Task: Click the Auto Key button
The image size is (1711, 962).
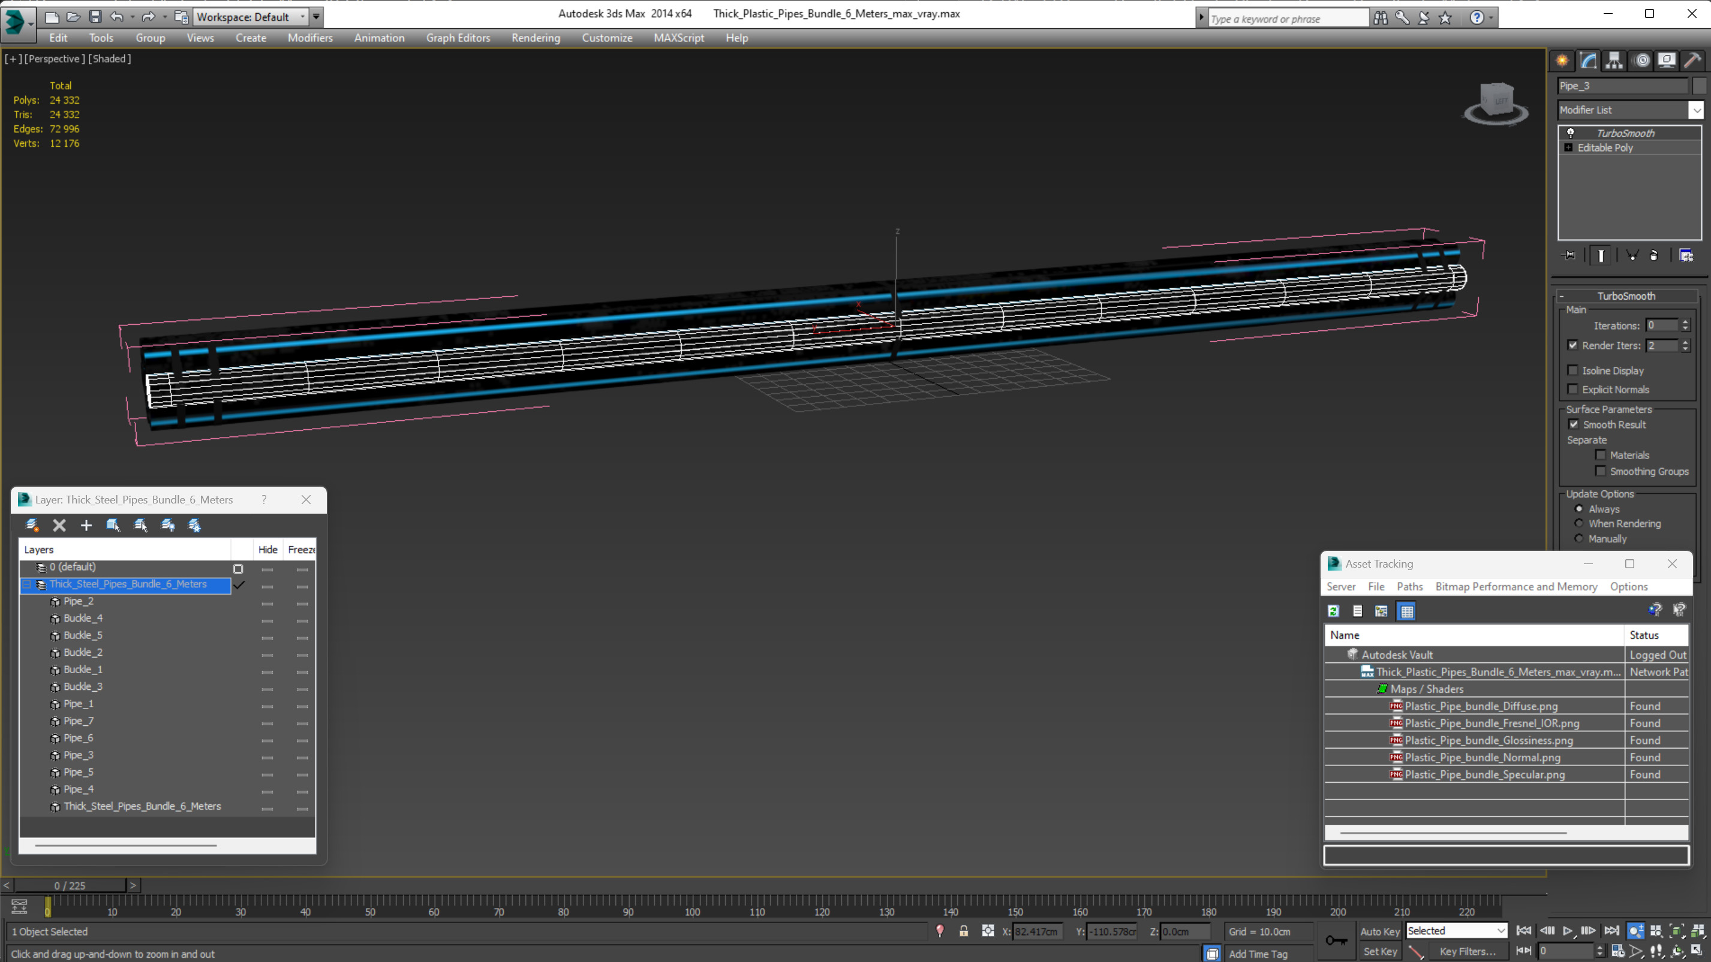Action: tap(1379, 931)
